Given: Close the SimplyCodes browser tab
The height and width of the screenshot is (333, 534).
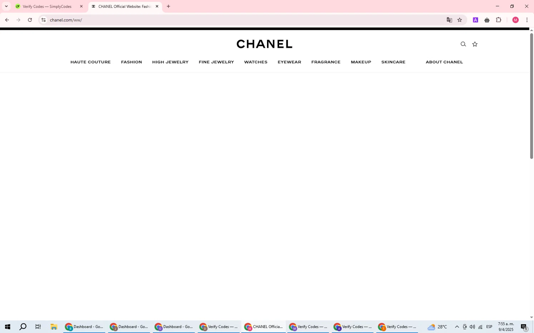Looking at the screenshot, I should point(81,6).
